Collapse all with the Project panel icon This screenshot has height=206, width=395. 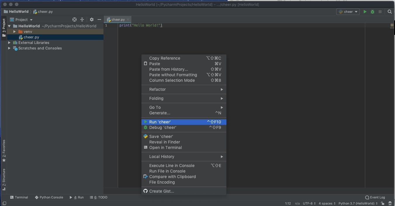82,19
